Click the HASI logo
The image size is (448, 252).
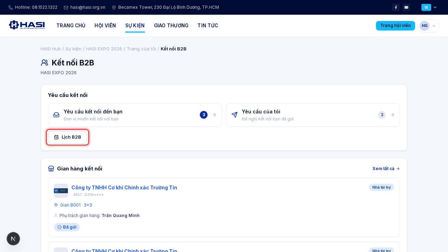(27, 25)
